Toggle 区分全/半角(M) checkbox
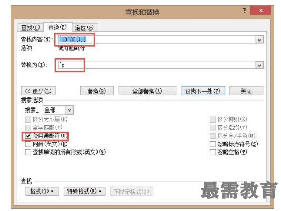This screenshot has width=281, height=211. coord(212,136)
